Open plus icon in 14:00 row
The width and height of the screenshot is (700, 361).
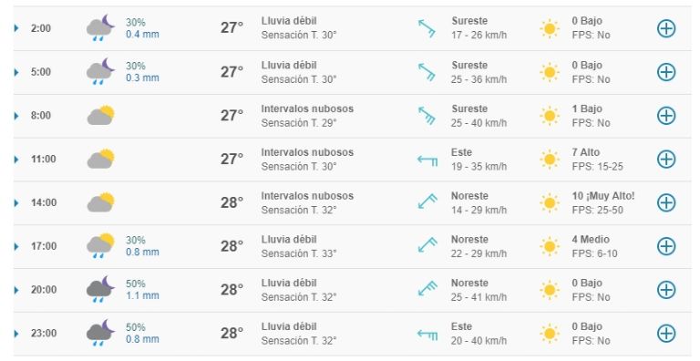[x=666, y=202]
